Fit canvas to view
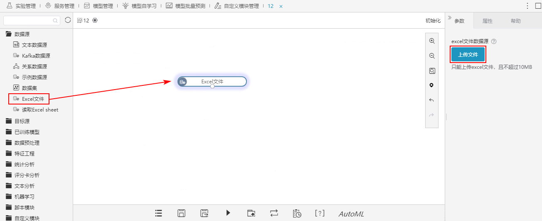This screenshot has width=542, height=221. point(432,71)
